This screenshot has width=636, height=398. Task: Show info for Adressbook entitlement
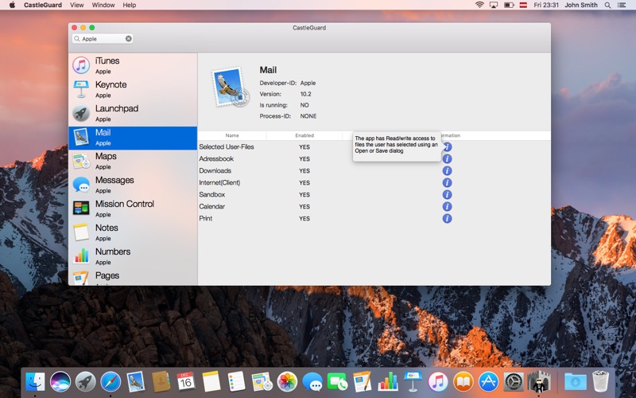[x=447, y=158]
